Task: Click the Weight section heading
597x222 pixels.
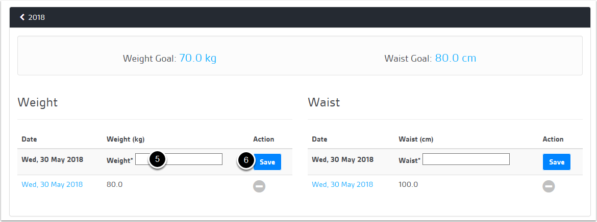Action: pyautogui.click(x=38, y=102)
